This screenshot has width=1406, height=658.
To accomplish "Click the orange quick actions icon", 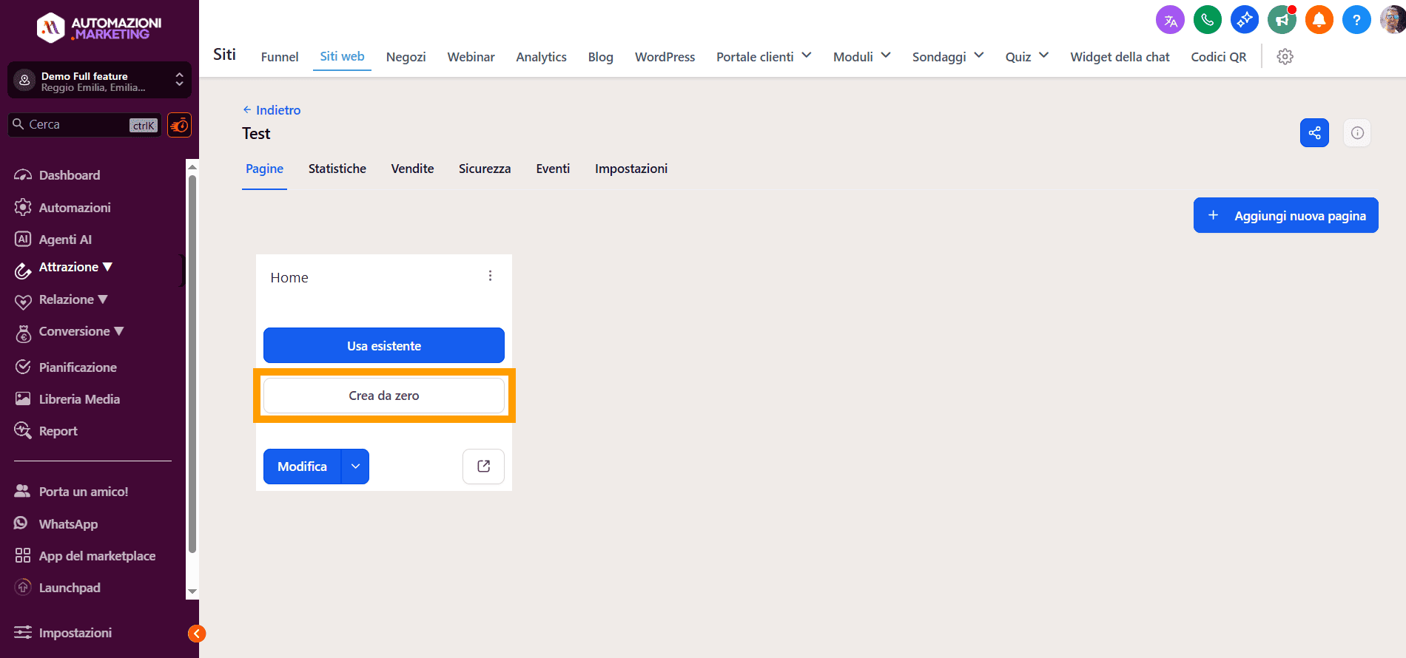I will click(x=179, y=125).
